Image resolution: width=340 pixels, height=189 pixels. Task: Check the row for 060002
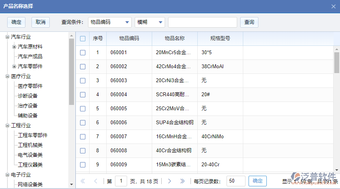pyautogui.click(x=83, y=67)
